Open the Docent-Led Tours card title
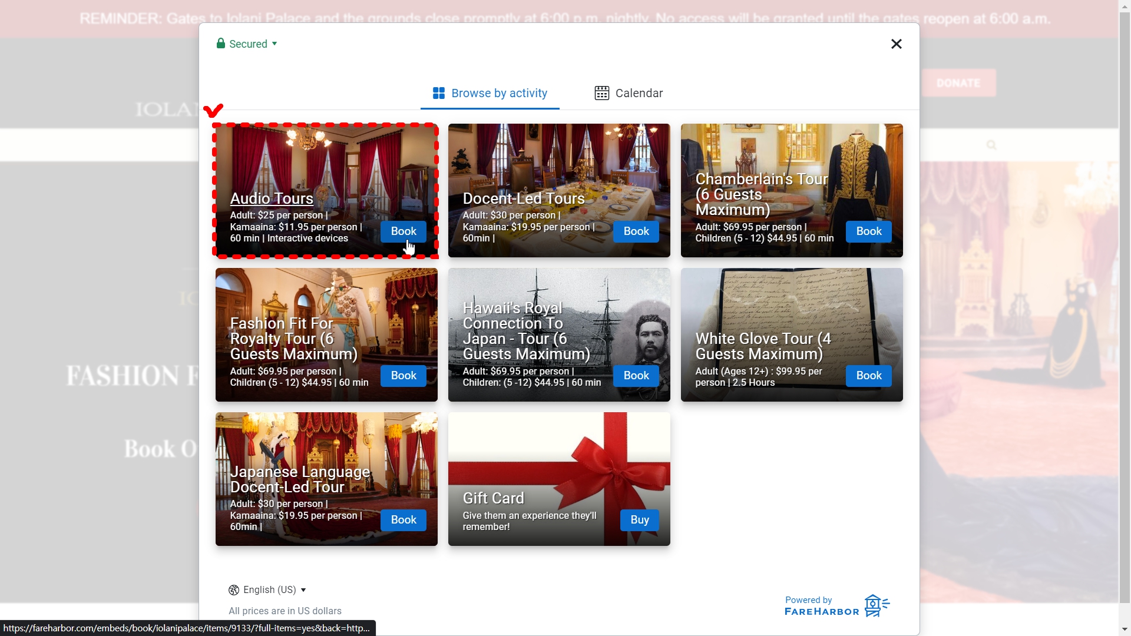 (x=524, y=198)
